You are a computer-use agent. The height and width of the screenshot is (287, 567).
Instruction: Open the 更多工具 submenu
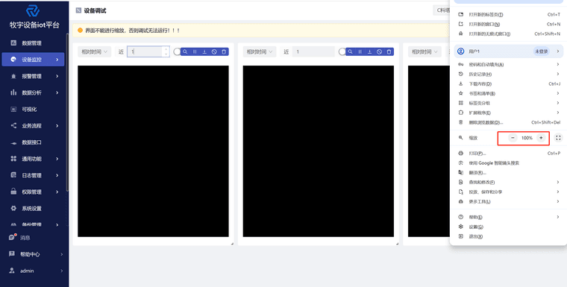[508, 202]
